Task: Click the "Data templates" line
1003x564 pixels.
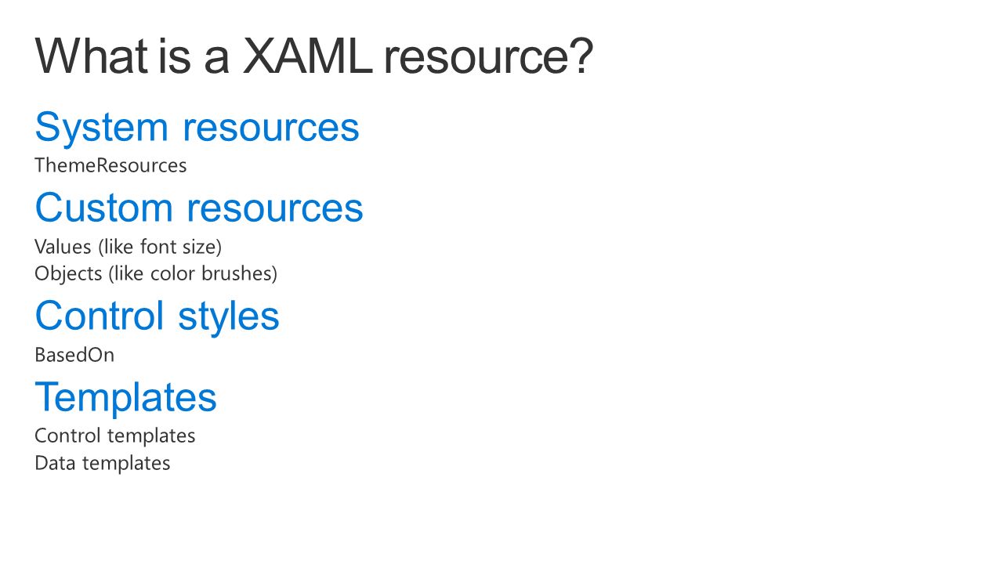Action: pos(103,463)
